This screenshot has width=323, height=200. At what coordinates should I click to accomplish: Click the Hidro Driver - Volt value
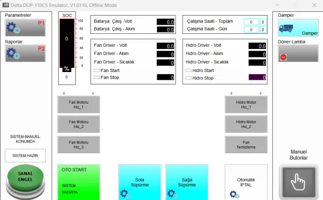point(257,46)
